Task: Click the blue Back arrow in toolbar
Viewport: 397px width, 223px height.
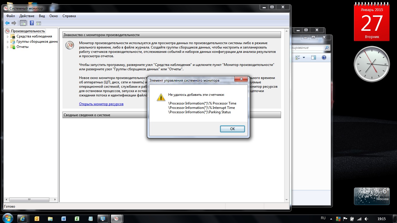Action: (x=7, y=23)
